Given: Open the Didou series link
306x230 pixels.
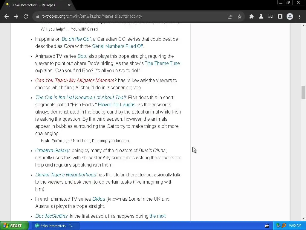Looking at the screenshot, I should pyautogui.click(x=99, y=199).
